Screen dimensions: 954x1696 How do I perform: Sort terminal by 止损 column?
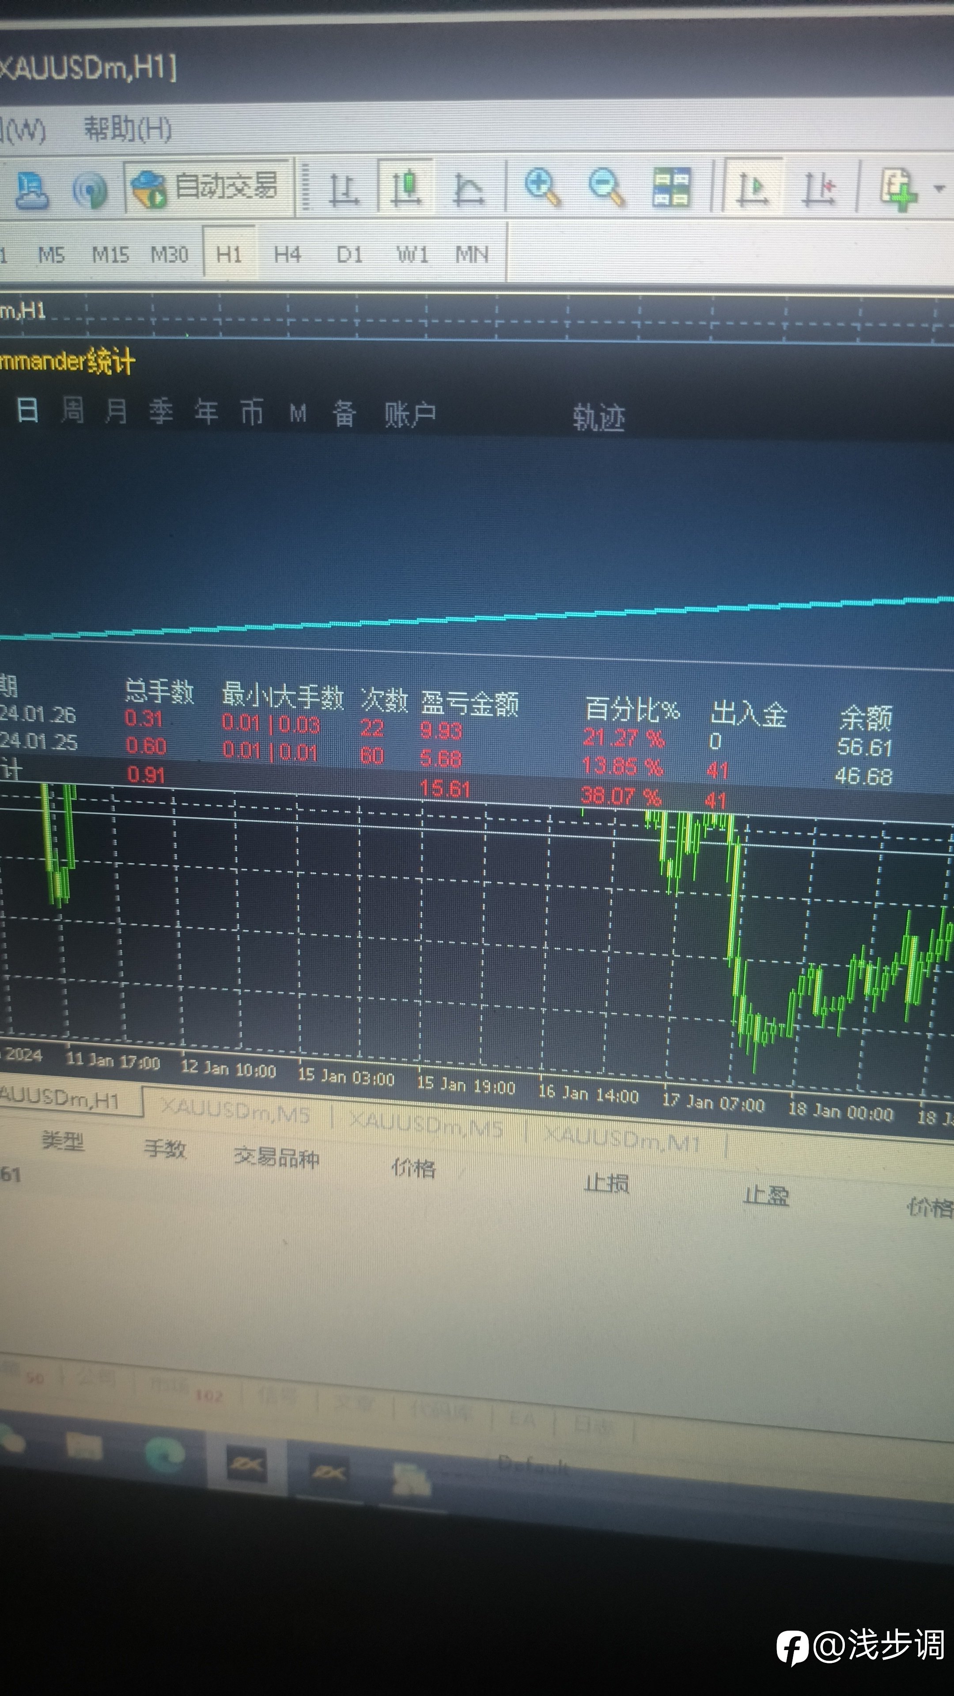606,1183
